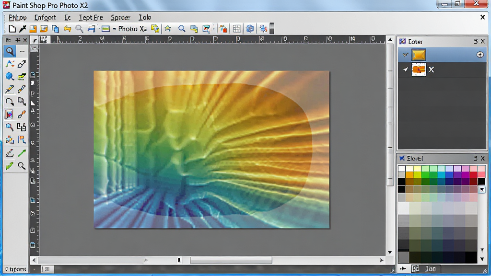Image resolution: width=491 pixels, height=276 pixels.
Task: Select the node curve tool with orange points
Action: pyautogui.click(x=10, y=64)
